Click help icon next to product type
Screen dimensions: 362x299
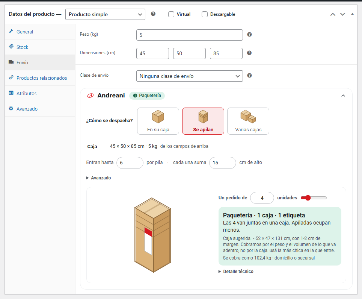click(x=153, y=14)
